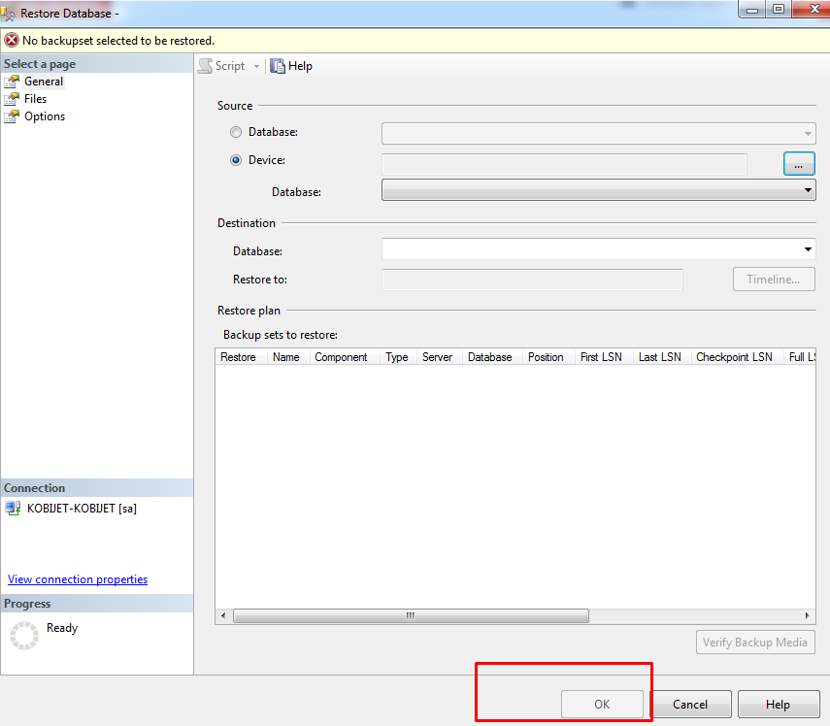Click the OK button
This screenshot has height=726, width=830.
pyautogui.click(x=602, y=705)
